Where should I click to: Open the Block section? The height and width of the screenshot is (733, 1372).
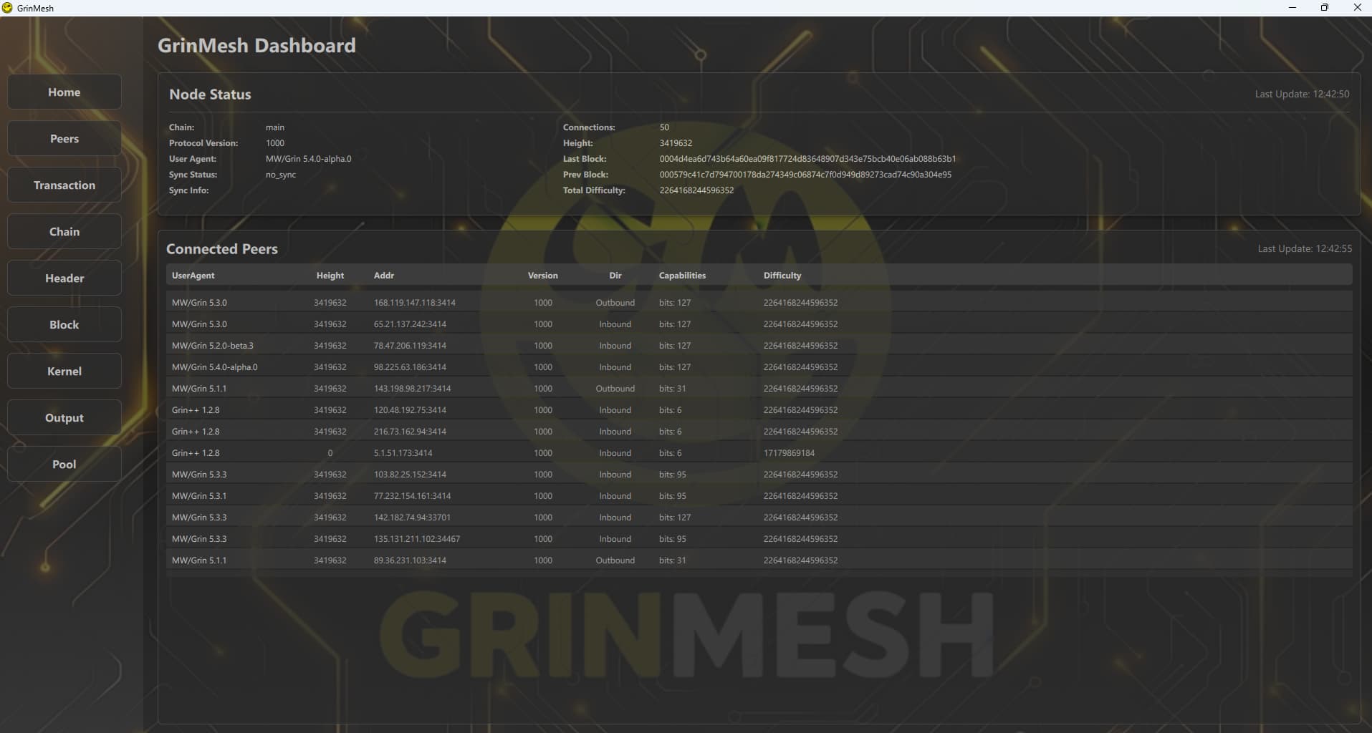(64, 325)
